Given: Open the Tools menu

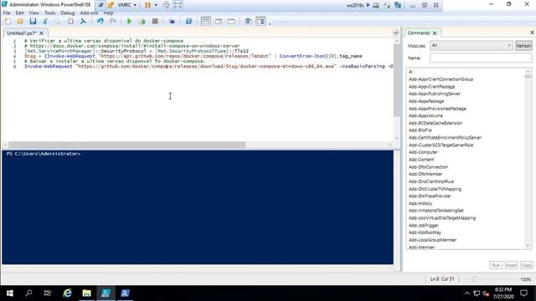Looking at the screenshot, I should (49, 13).
